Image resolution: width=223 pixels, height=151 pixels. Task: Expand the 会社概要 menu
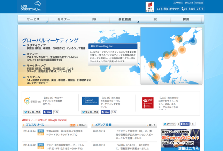(x=125, y=19)
